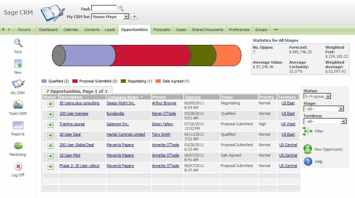Image resolution: width=355 pixels, height=198 pixels.
Task: Open the Design Right Inc. company
Action: point(121,103)
